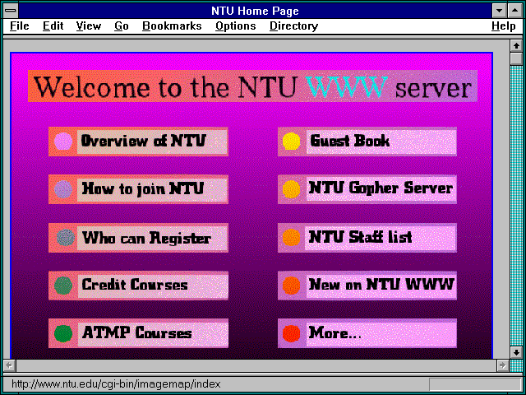526x395 pixels.
Task: Click the lavender dot beside How to join NTU
Action: (x=63, y=189)
